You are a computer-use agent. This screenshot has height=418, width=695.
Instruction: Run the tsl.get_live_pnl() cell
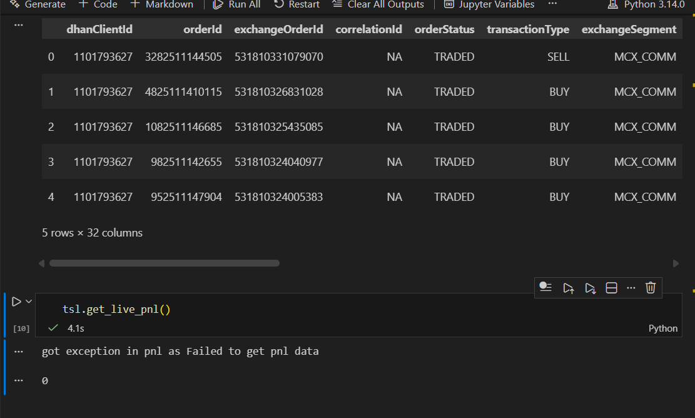pyautogui.click(x=17, y=302)
